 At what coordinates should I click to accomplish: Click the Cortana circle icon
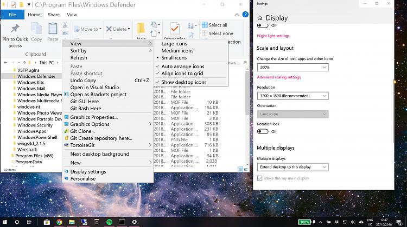click(17, 222)
